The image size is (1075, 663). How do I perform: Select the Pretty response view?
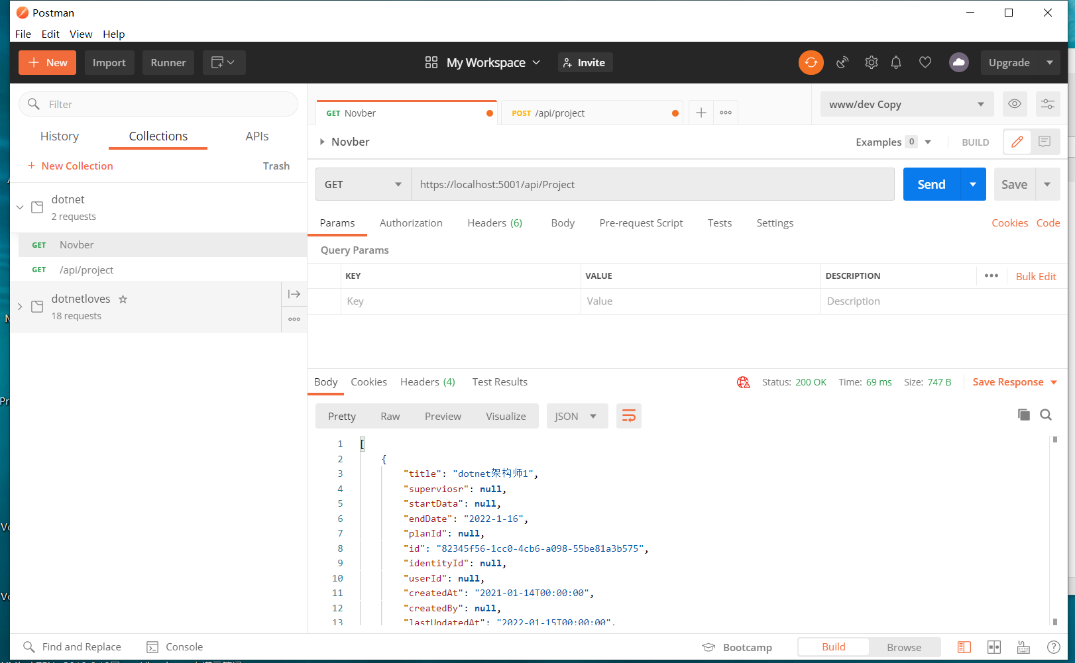coord(342,416)
